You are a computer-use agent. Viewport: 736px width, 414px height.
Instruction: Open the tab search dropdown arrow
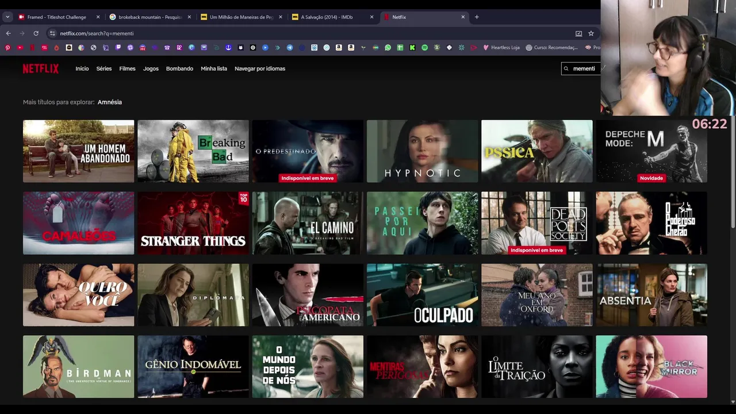coord(7,17)
